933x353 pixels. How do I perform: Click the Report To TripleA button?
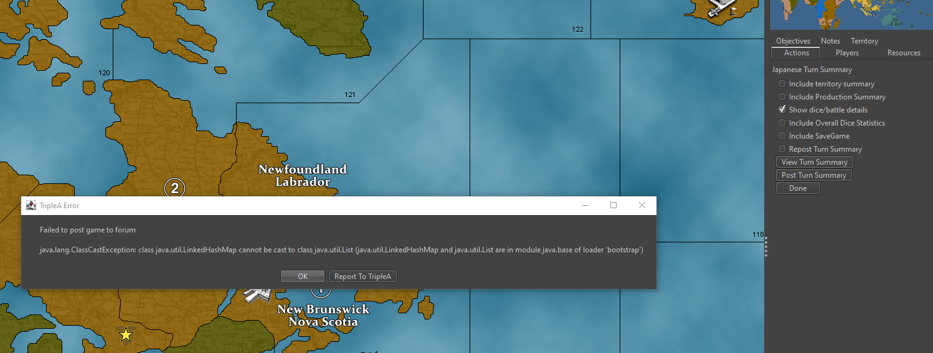click(x=362, y=277)
